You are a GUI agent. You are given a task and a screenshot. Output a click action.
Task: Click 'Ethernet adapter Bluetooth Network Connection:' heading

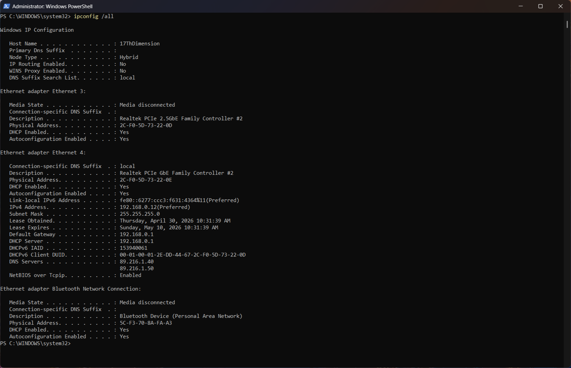coord(71,289)
